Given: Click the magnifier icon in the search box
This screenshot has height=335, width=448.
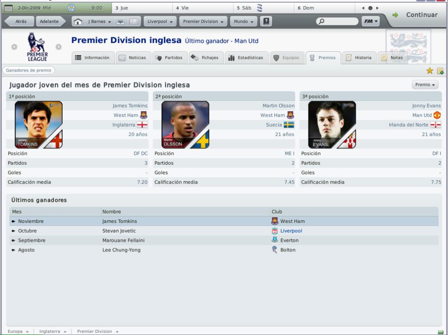Looking at the screenshot, I should (322, 21).
